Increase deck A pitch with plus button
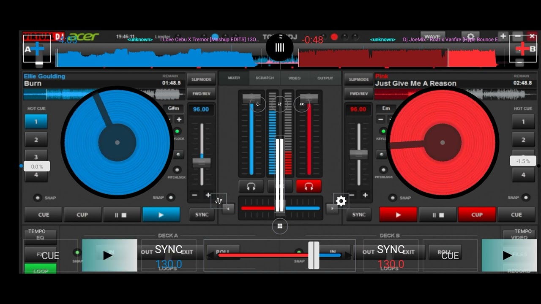The image size is (541, 304). click(x=208, y=195)
